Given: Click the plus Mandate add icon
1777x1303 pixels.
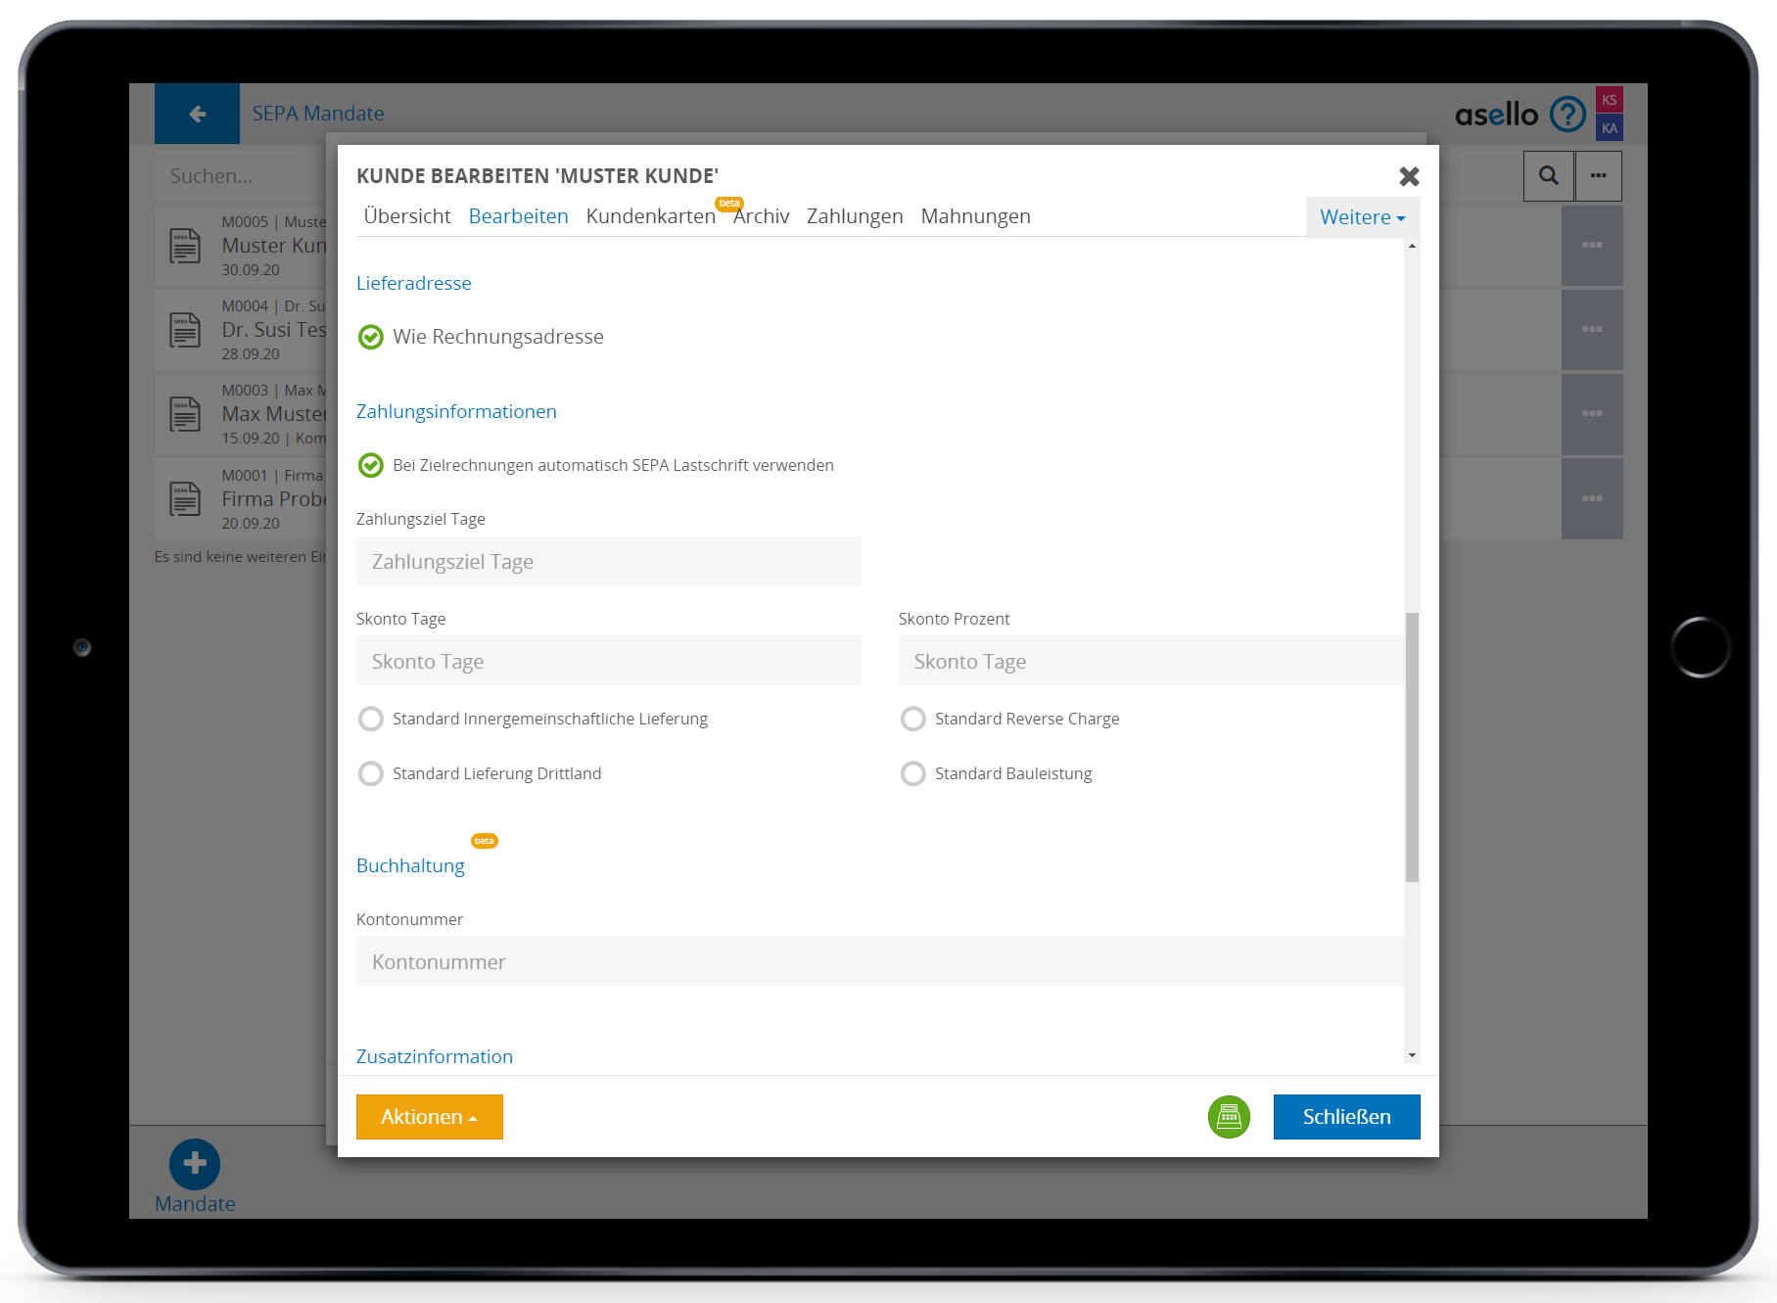Looking at the screenshot, I should pyautogui.click(x=195, y=1163).
